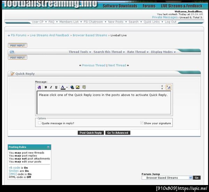
Task: Go to FSi Forums breadcrumb
Action: 19,35
